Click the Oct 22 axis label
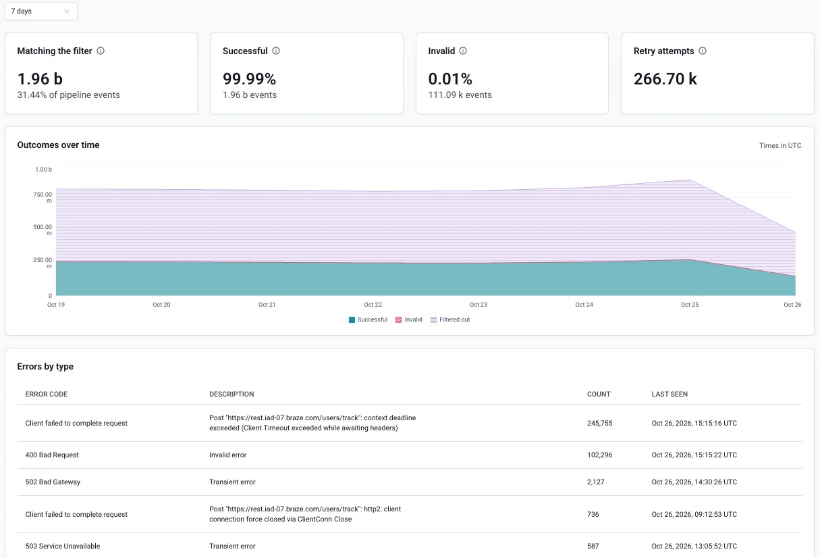The height and width of the screenshot is (558, 820). coord(373,305)
